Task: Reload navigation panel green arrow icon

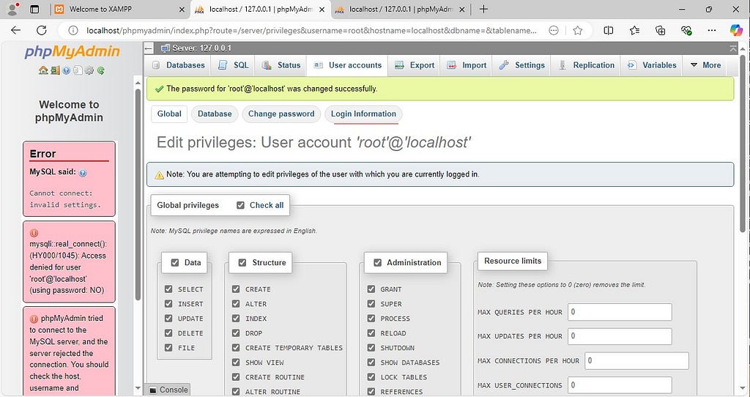Action: click(101, 70)
